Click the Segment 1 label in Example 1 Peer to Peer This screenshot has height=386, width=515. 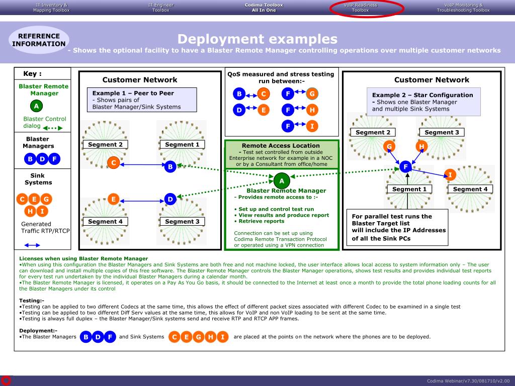coord(182,144)
